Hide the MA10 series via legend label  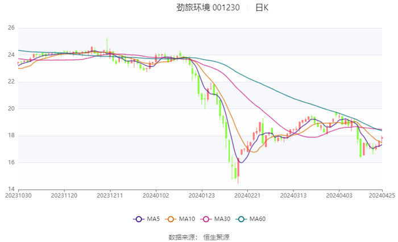tap(187, 219)
